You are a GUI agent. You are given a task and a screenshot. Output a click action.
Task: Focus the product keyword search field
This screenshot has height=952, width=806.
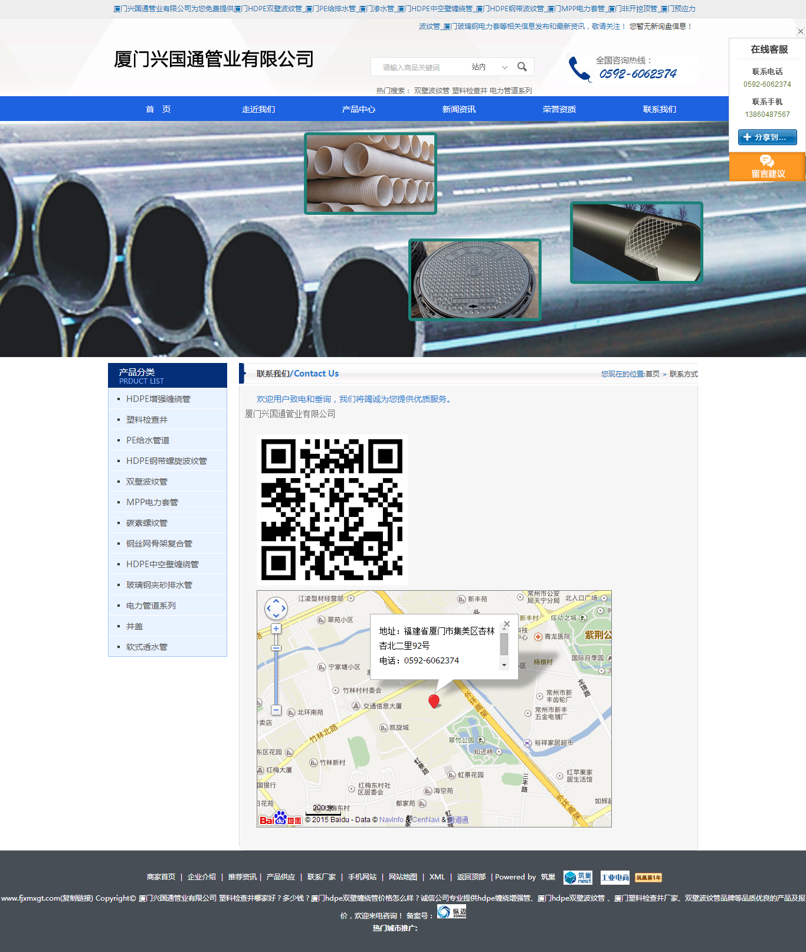(420, 67)
